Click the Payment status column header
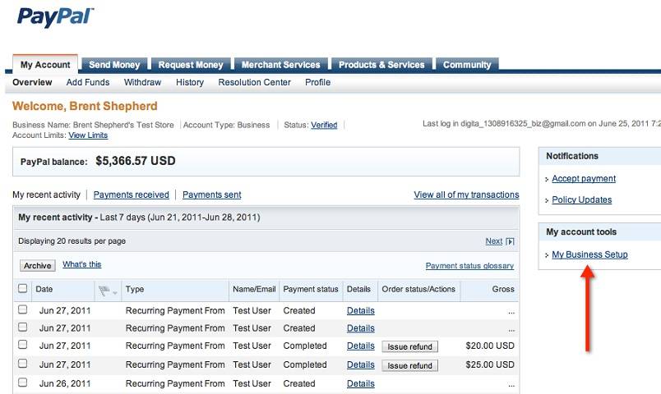Image resolution: width=661 pixels, height=394 pixels. point(311,289)
